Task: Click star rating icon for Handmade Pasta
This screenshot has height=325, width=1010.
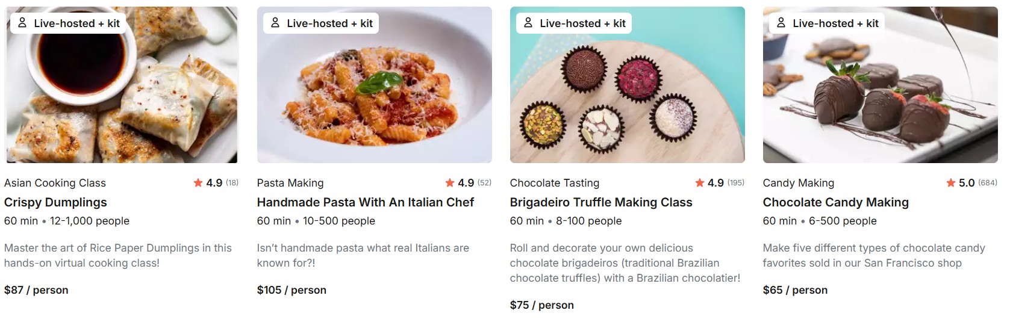Action: (450, 182)
